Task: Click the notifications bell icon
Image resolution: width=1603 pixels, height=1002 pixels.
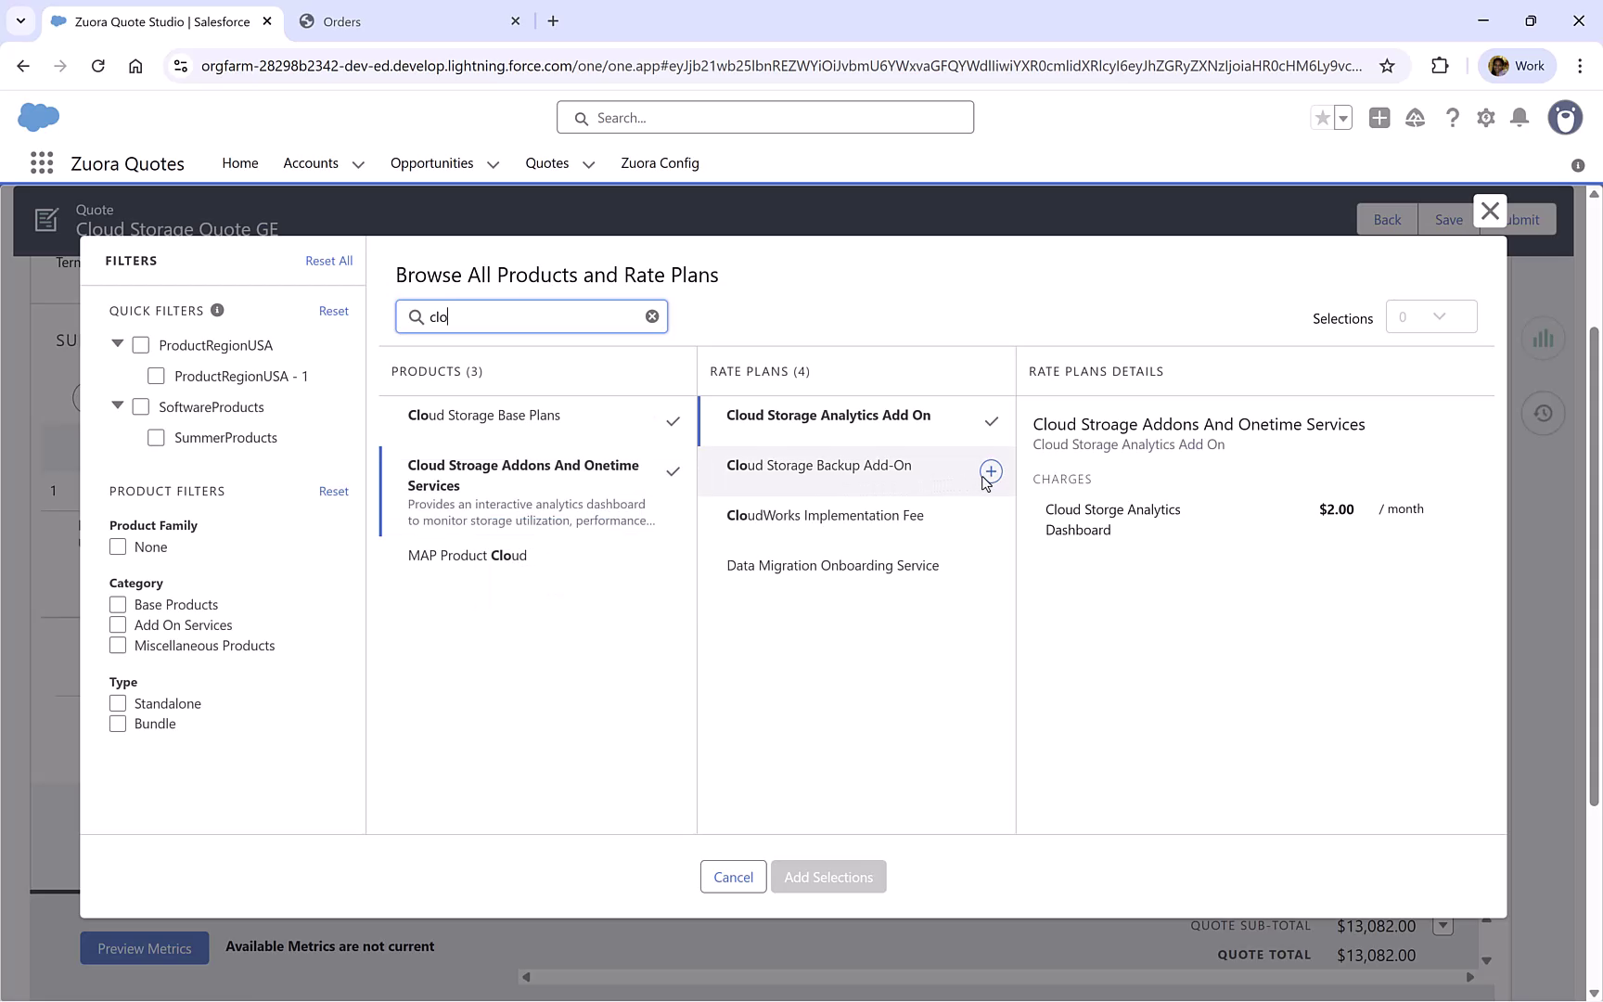Action: pos(1520,118)
